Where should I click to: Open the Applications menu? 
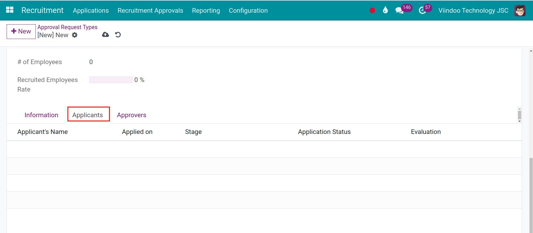[x=91, y=10]
